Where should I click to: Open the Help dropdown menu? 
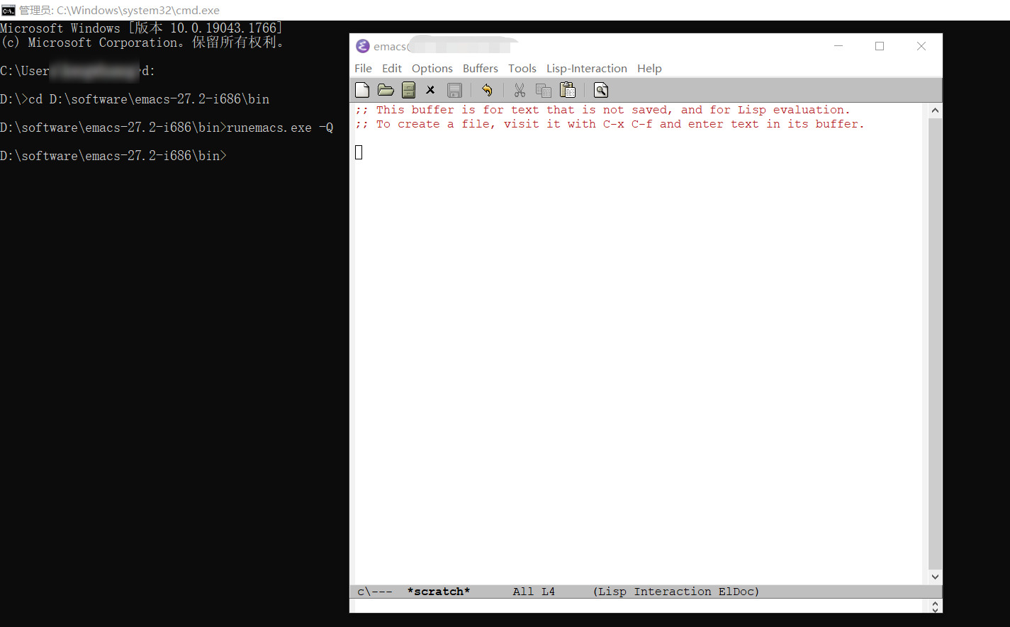tap(649, 68)
